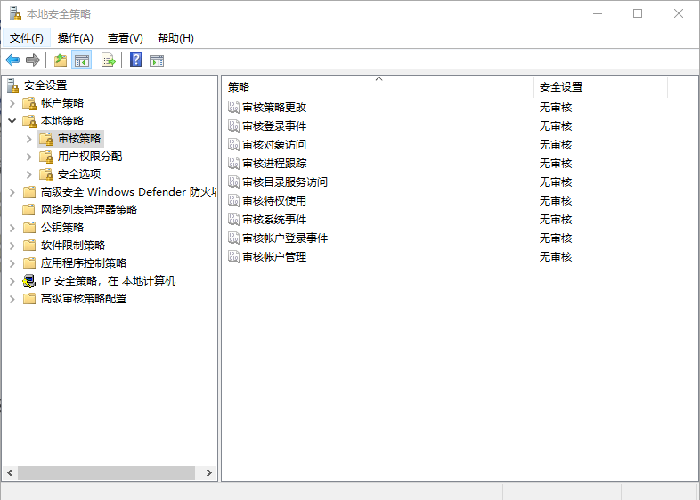Image resolution: width=700 pixels, height=500 pixels.
Task: Go back with the blue left arrow
Action: coord(12,60)
